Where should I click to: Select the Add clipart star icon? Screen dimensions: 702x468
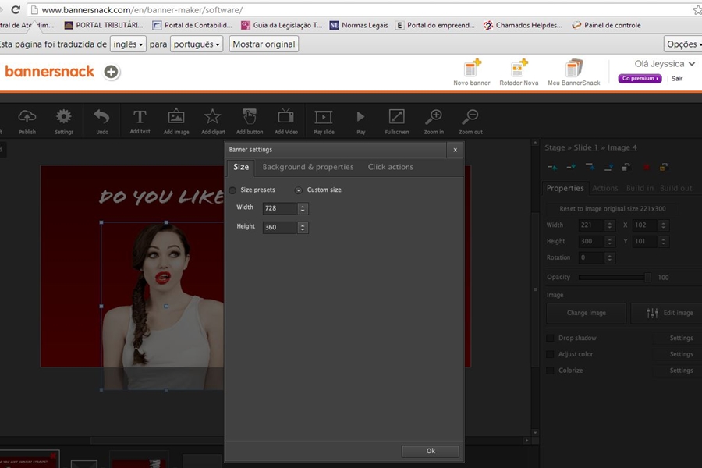pyautogui.click(x=213, y=116)
